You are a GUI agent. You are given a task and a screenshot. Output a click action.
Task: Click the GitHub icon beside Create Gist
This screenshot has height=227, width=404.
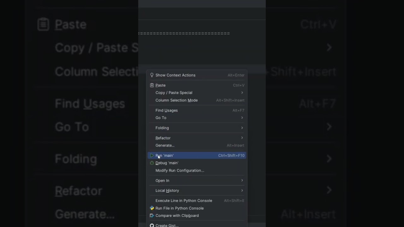pyautogui.click(x=152, y=225)
